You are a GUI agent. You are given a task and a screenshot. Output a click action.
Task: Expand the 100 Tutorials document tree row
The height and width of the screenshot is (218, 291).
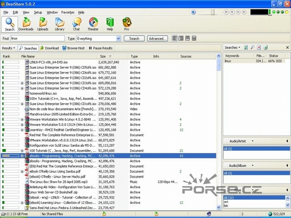(22, 150)
